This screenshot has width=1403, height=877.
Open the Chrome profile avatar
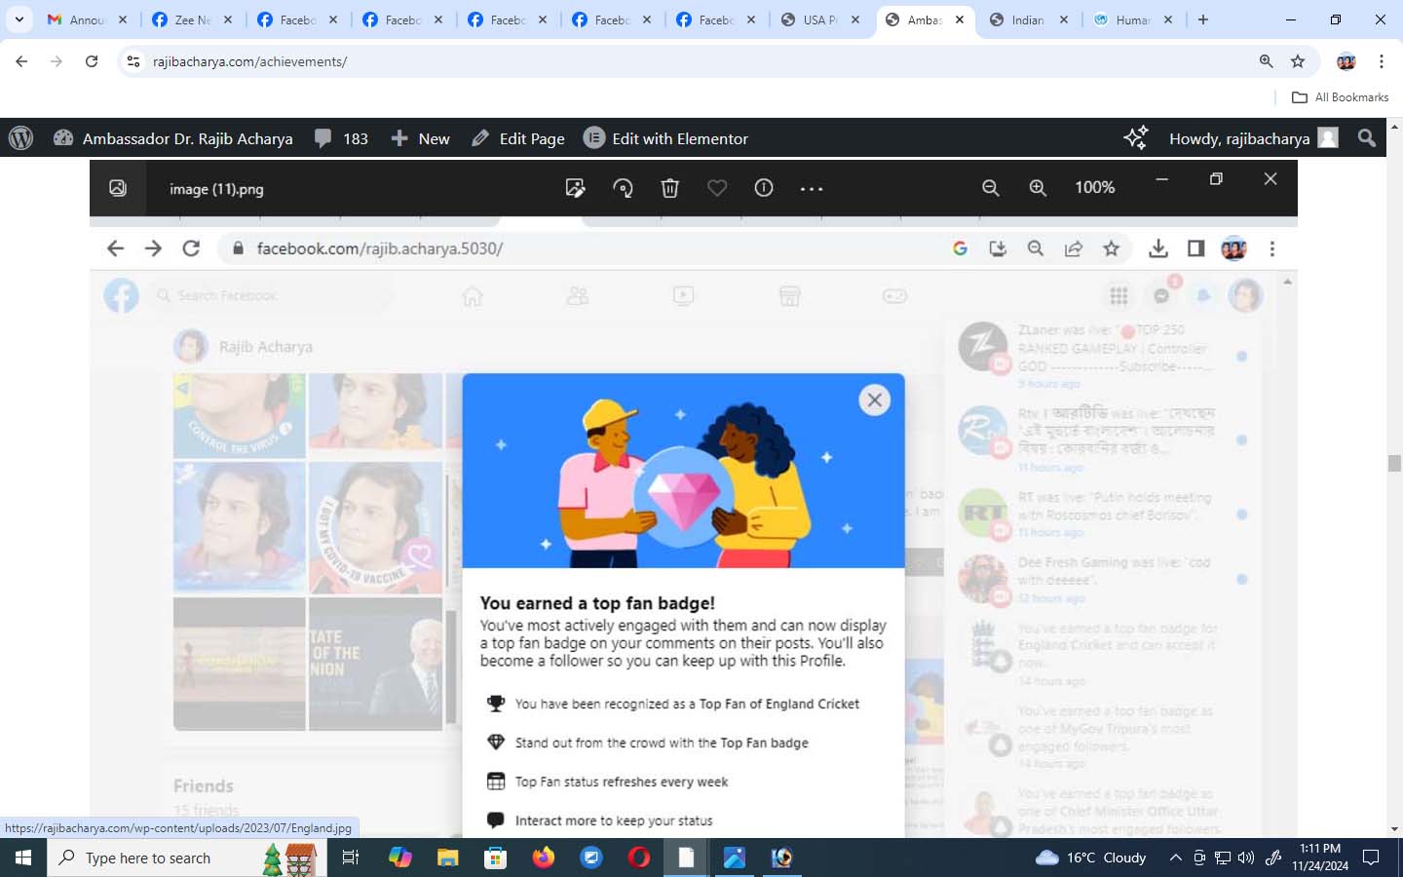click(x=1346, y=61)
